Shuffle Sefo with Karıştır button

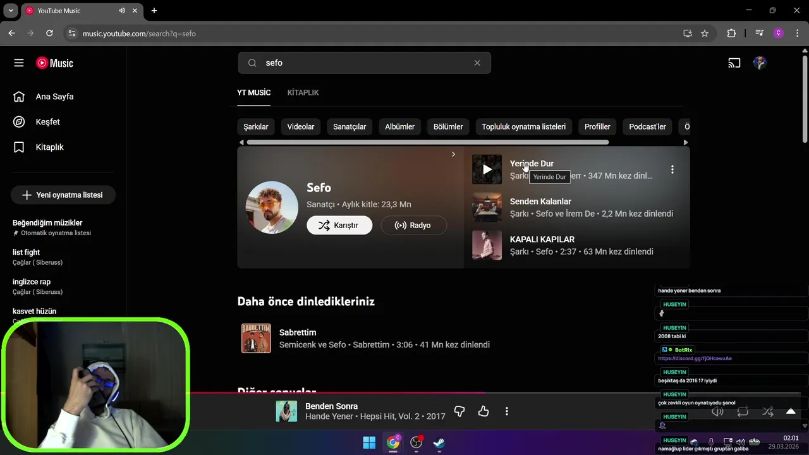point(339,226)
